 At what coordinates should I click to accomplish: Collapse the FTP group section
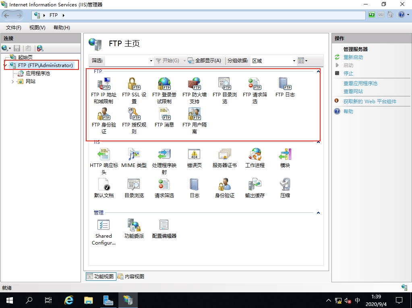(x=318, y=71)
